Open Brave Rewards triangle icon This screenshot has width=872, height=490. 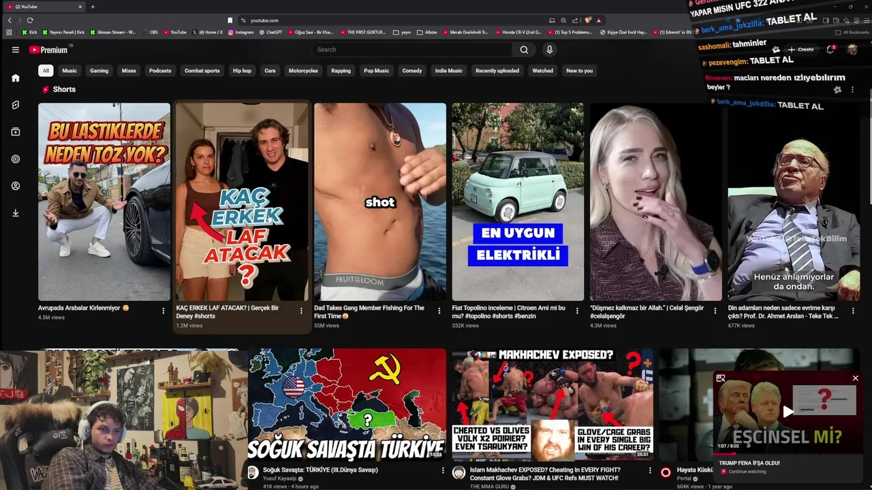pyautogui.click(x=599, y=20)
